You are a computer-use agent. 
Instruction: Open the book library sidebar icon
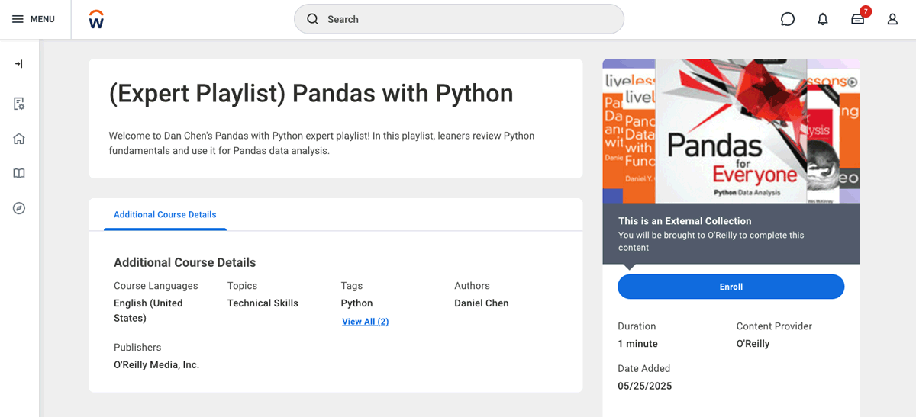point(19,173)
